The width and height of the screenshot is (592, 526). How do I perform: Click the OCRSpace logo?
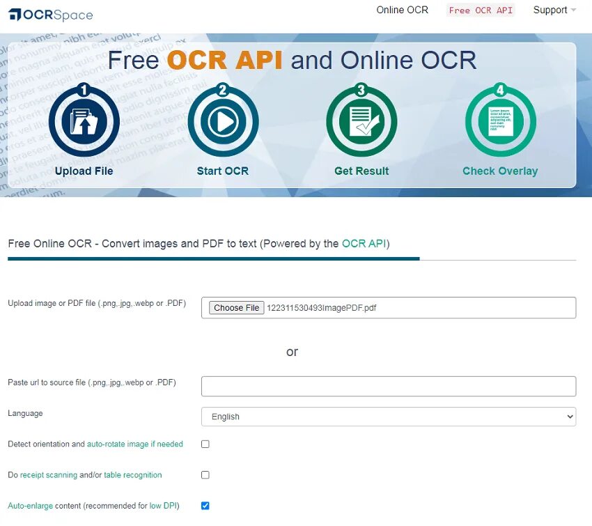click(51, 15)
